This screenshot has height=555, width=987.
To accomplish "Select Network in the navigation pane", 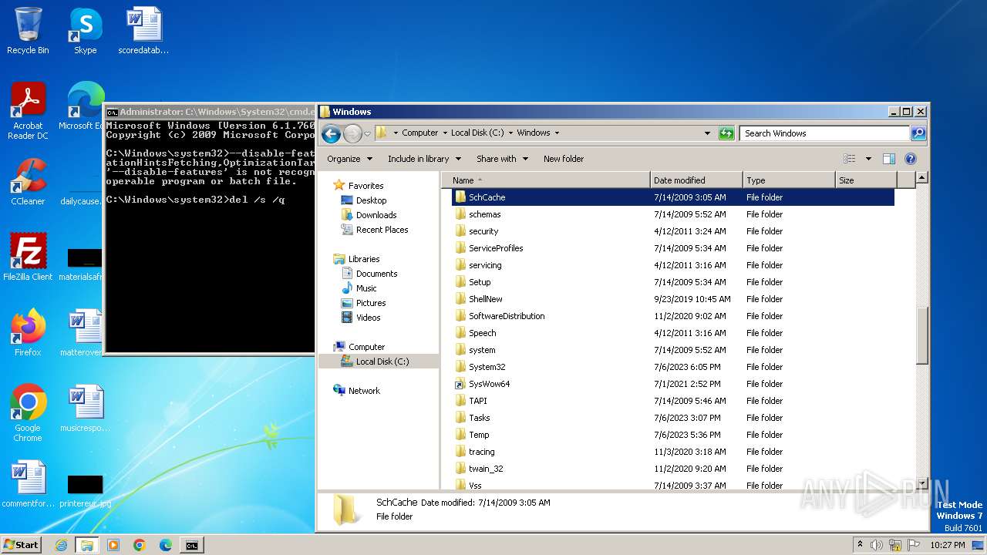I will (x=356, y=391).
